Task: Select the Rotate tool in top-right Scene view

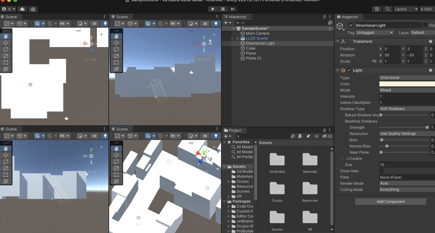Action: click(116, 50)
